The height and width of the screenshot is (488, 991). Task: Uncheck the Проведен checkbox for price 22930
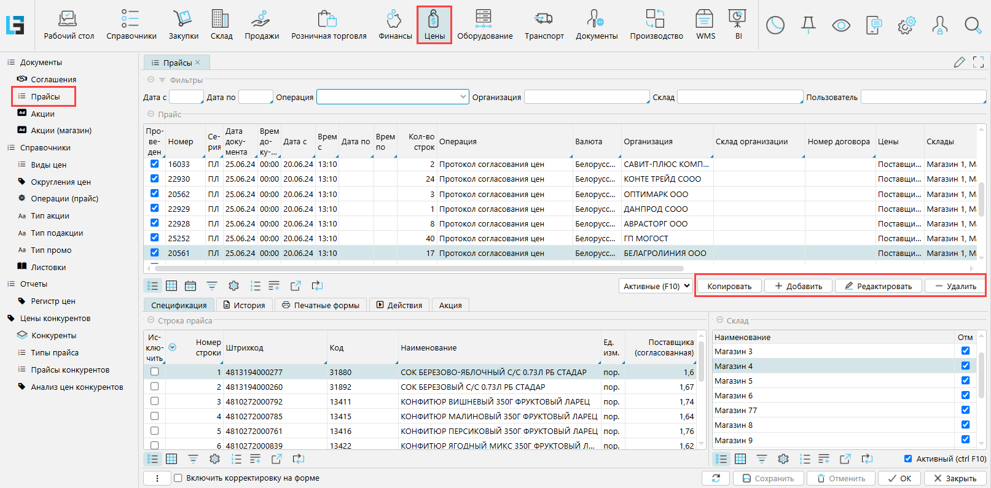[154, 179]
